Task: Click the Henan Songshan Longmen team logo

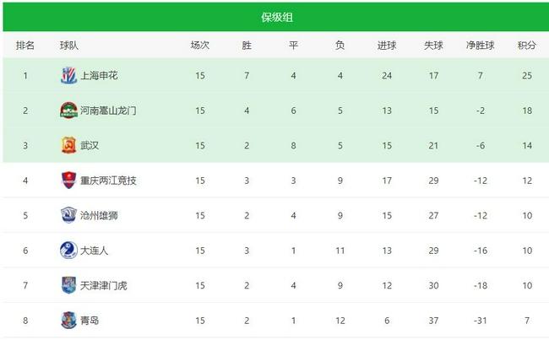Action: 68,111
